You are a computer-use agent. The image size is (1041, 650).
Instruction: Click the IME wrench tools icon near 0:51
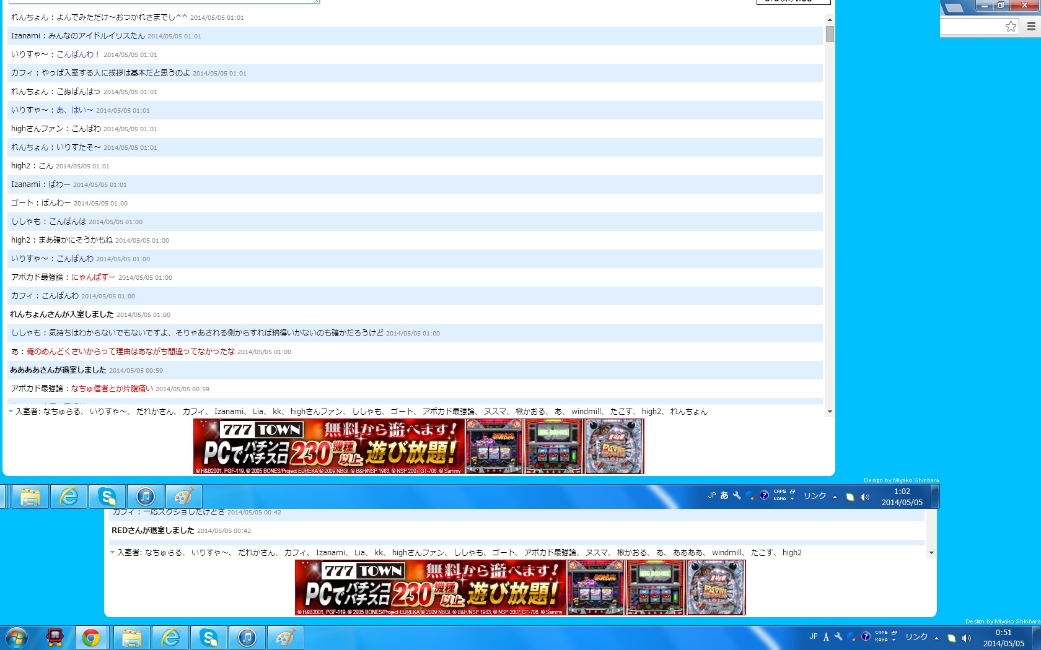(838, 636)
